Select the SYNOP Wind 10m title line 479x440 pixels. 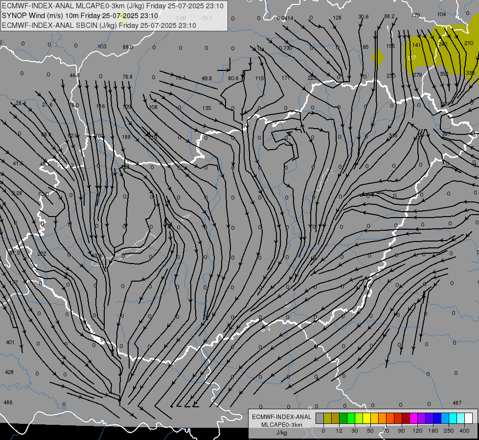pyautogui.click(x=80, y=16)
